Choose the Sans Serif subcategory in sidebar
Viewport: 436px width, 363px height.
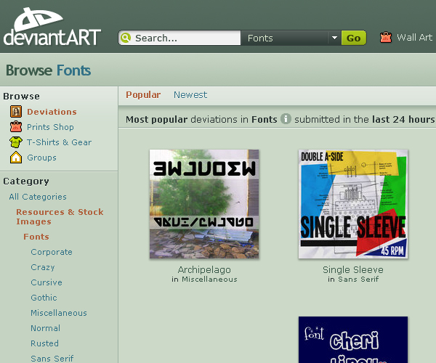pos(52,359)
